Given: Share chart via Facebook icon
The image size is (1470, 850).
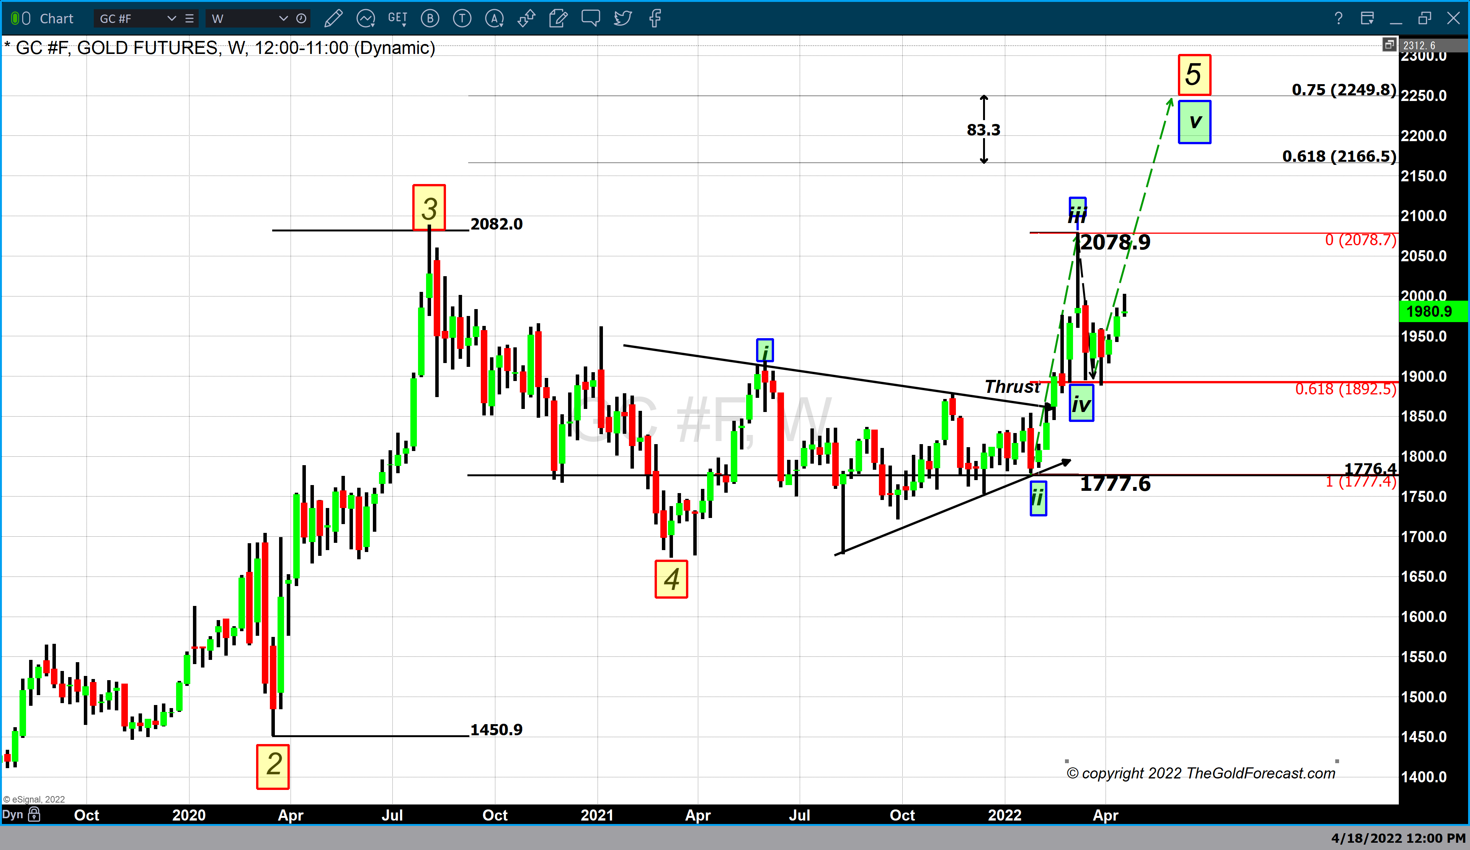Looking at the screenshot, I should 655,19.
